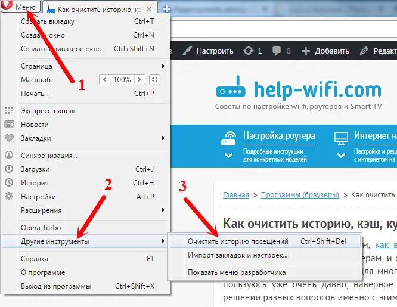Expand the 'Закладки' submenu arrow

(x=163, y=138)
